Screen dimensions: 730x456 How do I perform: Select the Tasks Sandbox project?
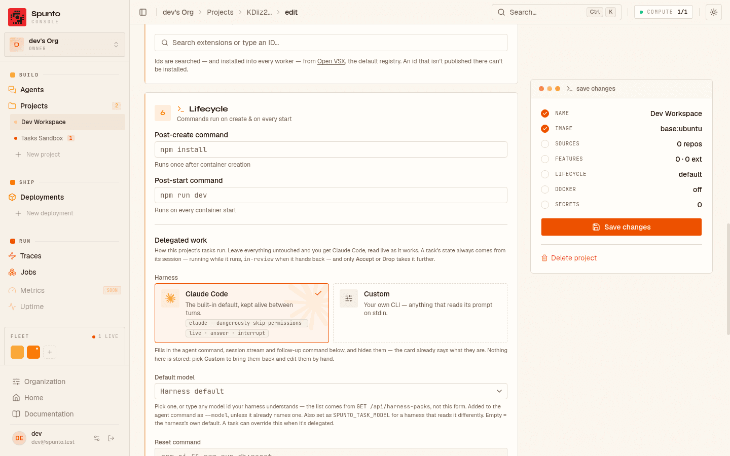67,138
